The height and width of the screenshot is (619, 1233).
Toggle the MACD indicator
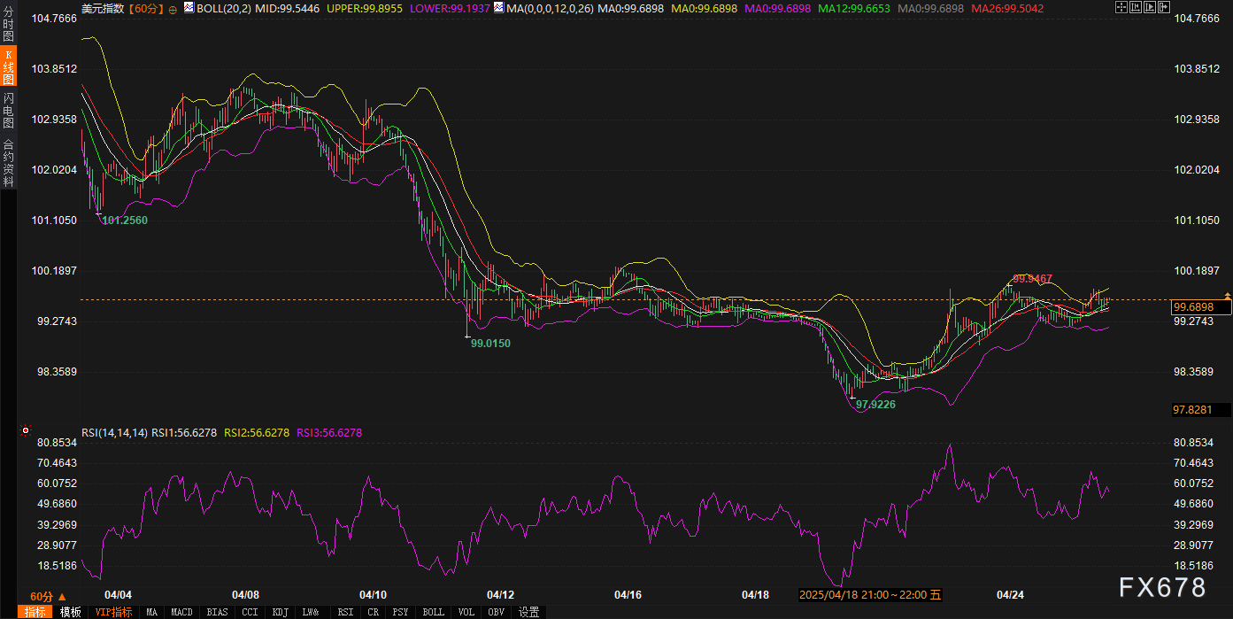181,612
